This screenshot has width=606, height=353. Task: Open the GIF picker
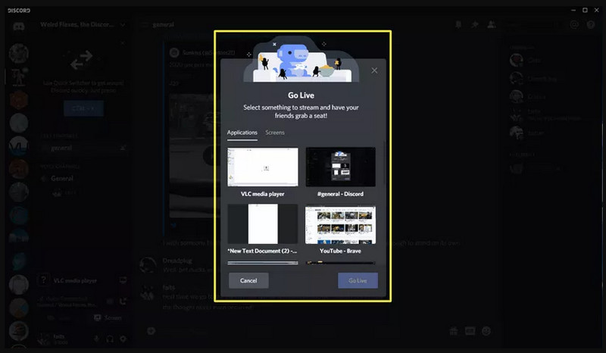pyautogui.click(x=470, y=331)
